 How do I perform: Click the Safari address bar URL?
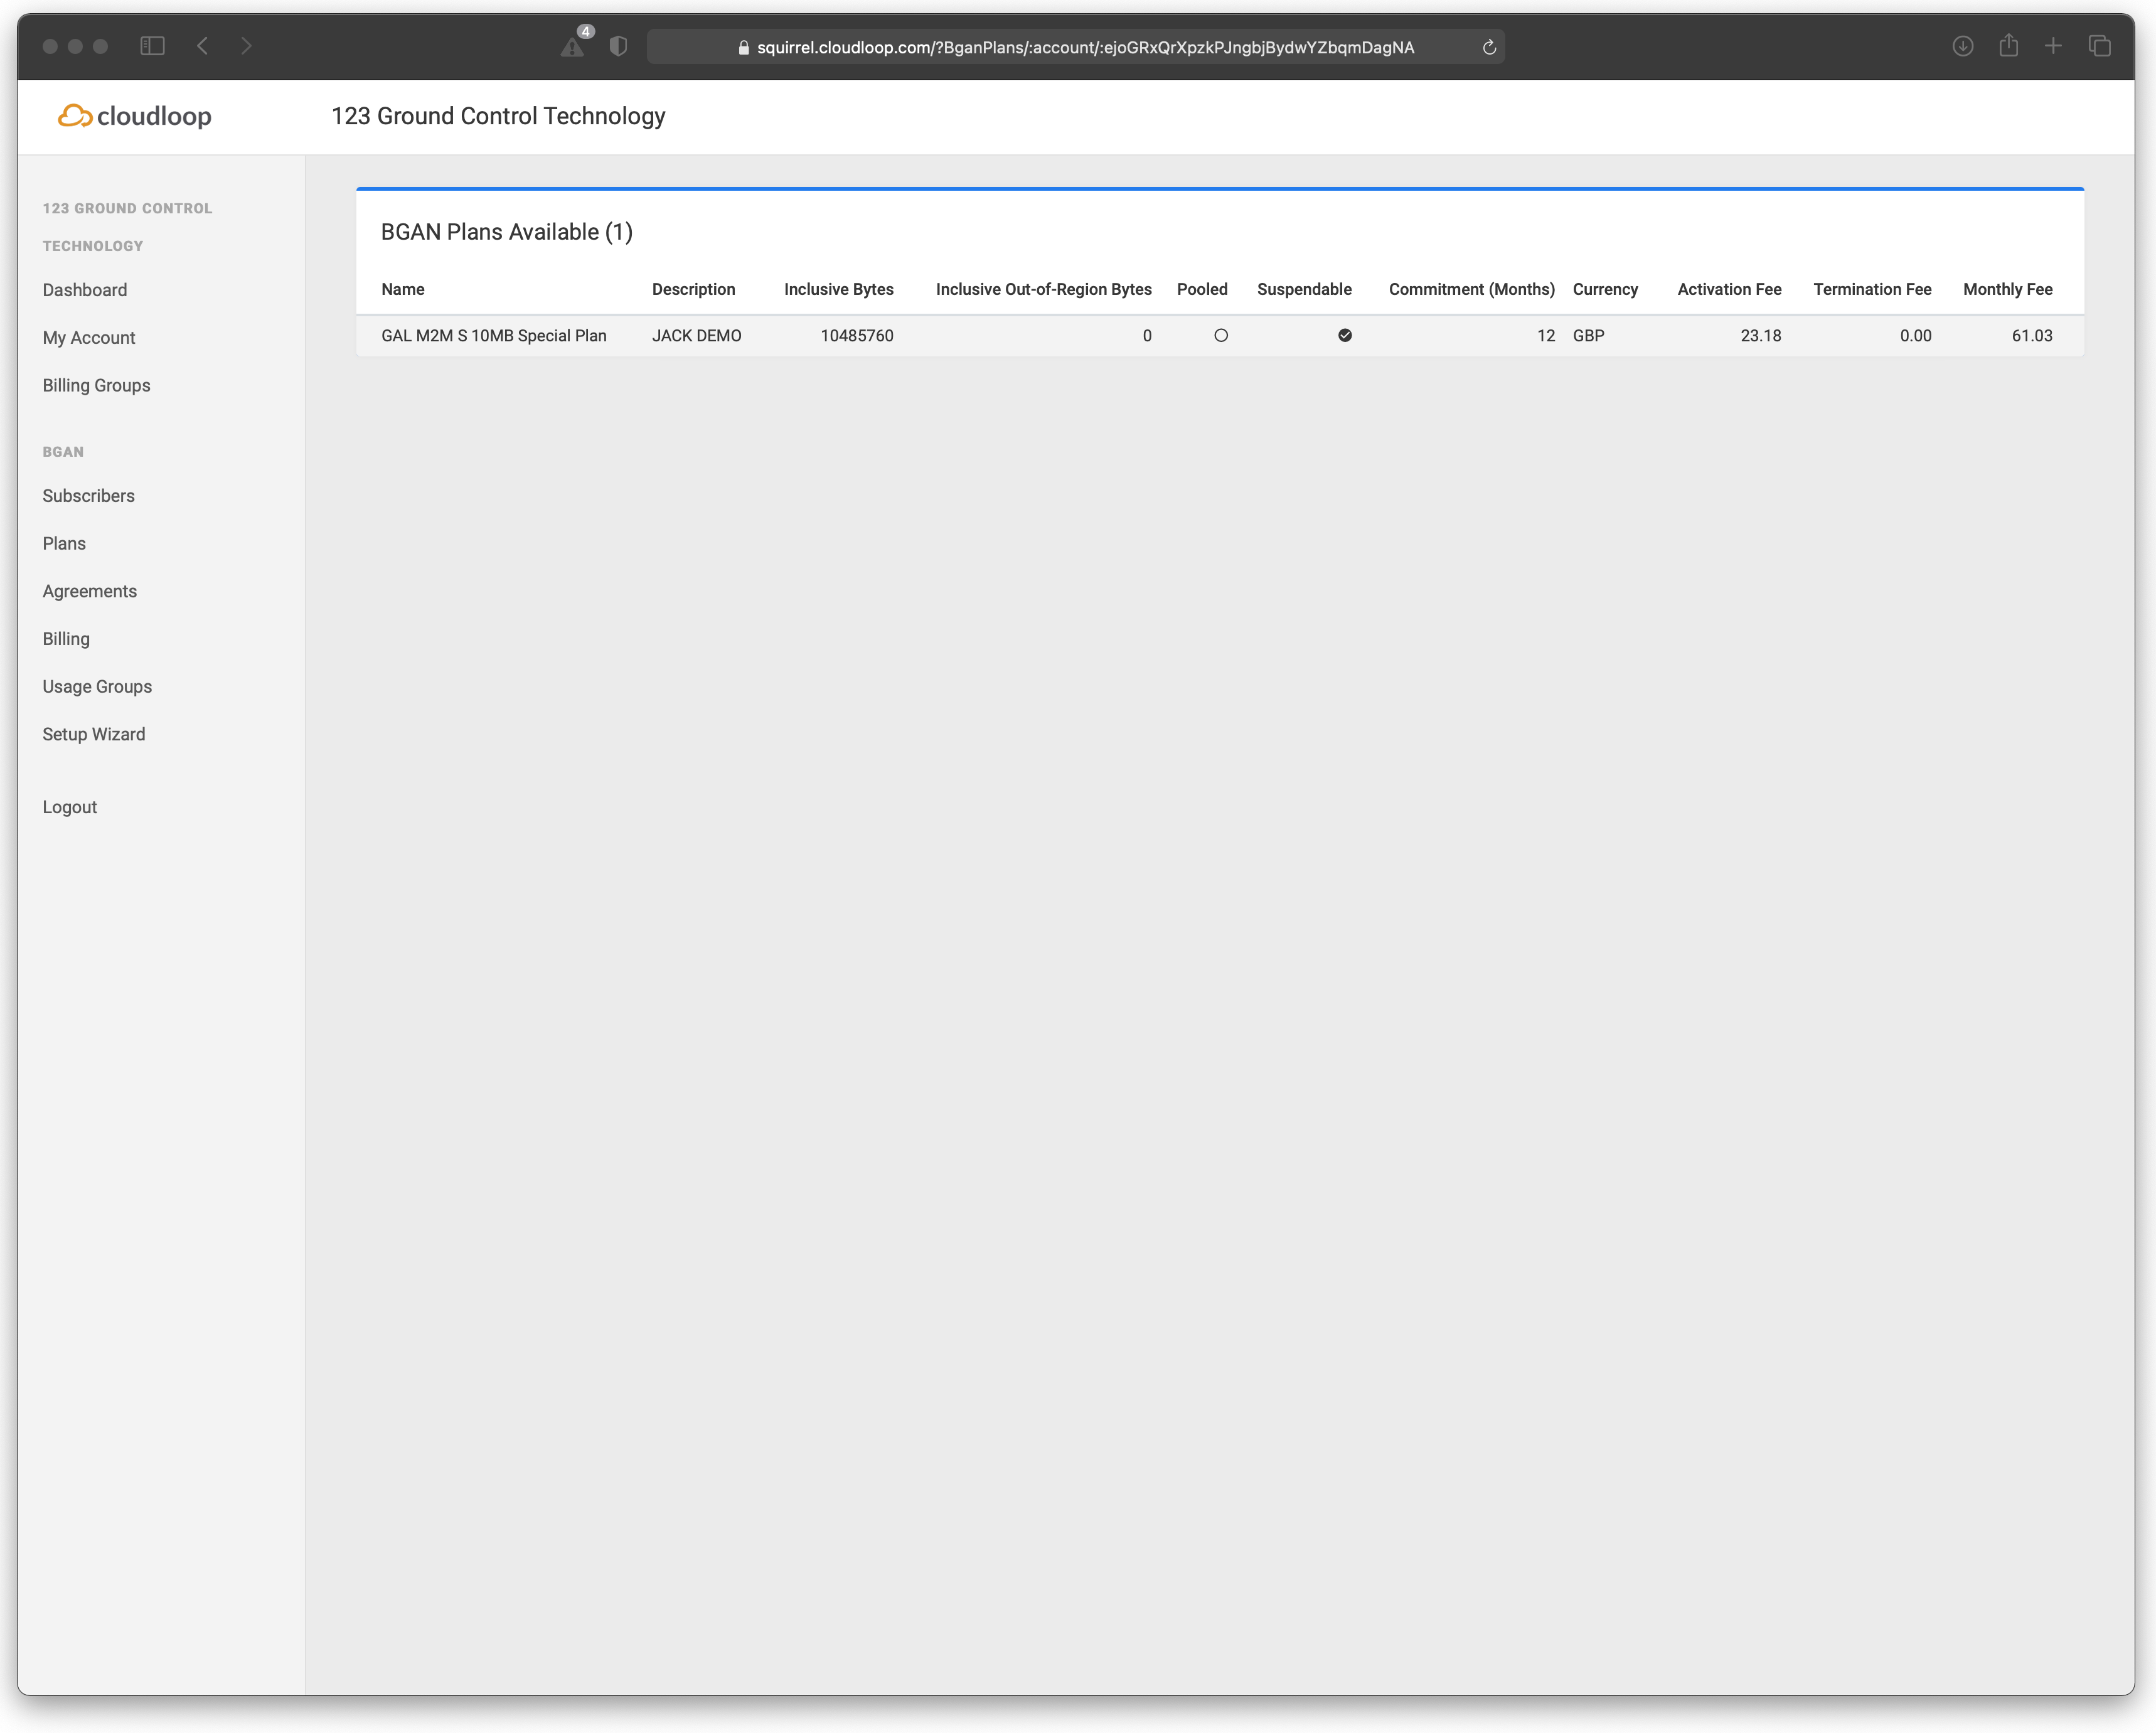(x=1084, y=47)
